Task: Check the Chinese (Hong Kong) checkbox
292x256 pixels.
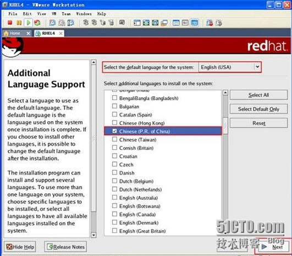Action: (114, 123)
